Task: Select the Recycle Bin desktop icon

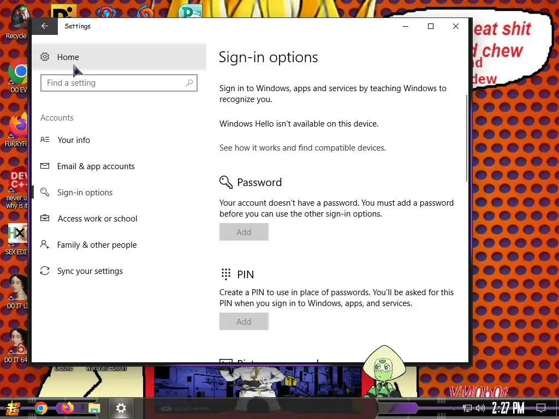Action: point(16,22)
